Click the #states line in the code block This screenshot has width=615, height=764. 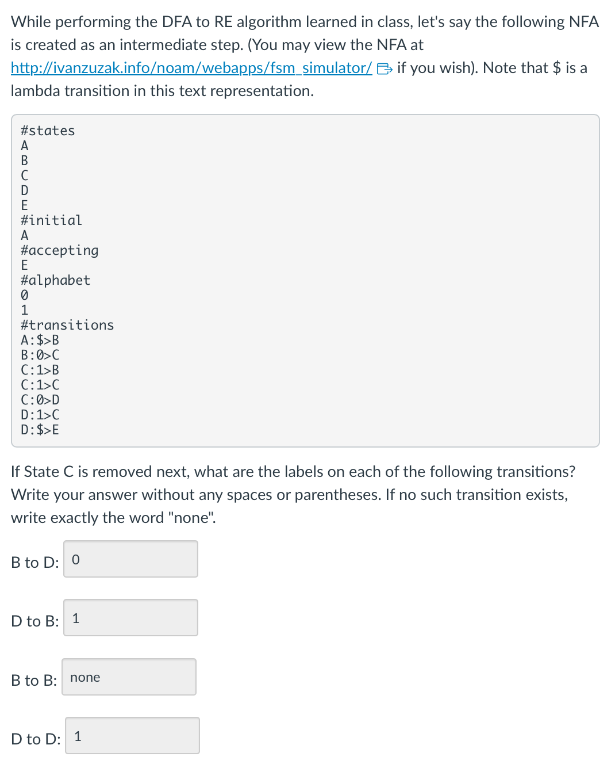[48, 131]
